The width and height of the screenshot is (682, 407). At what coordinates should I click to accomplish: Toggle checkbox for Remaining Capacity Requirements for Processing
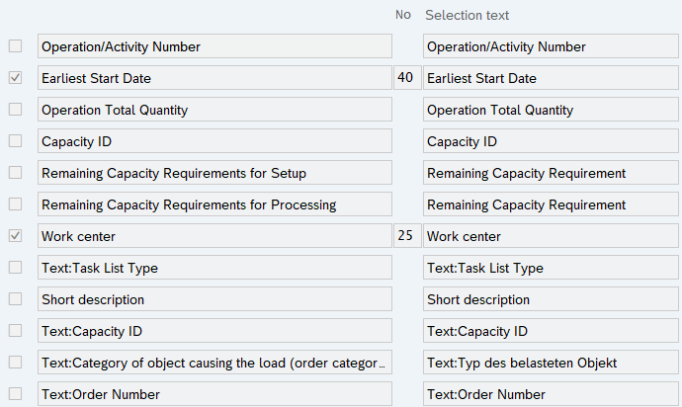tap(15, 204)
